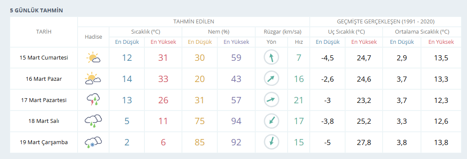Click the Nem (%) column header

(x=219, y=32)
